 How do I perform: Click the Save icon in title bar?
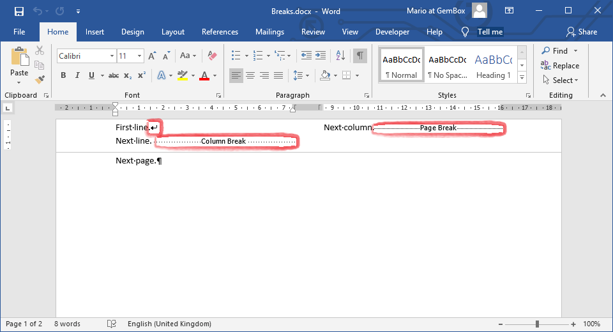coord(19,11)
